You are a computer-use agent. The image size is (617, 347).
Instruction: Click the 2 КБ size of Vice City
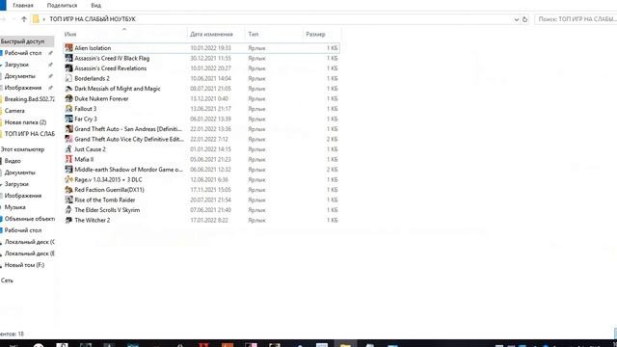tap(332, 139)
